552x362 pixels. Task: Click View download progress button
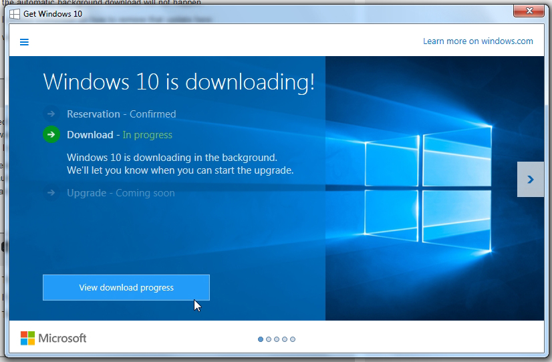pyautogui.click(x=126, y=287)
